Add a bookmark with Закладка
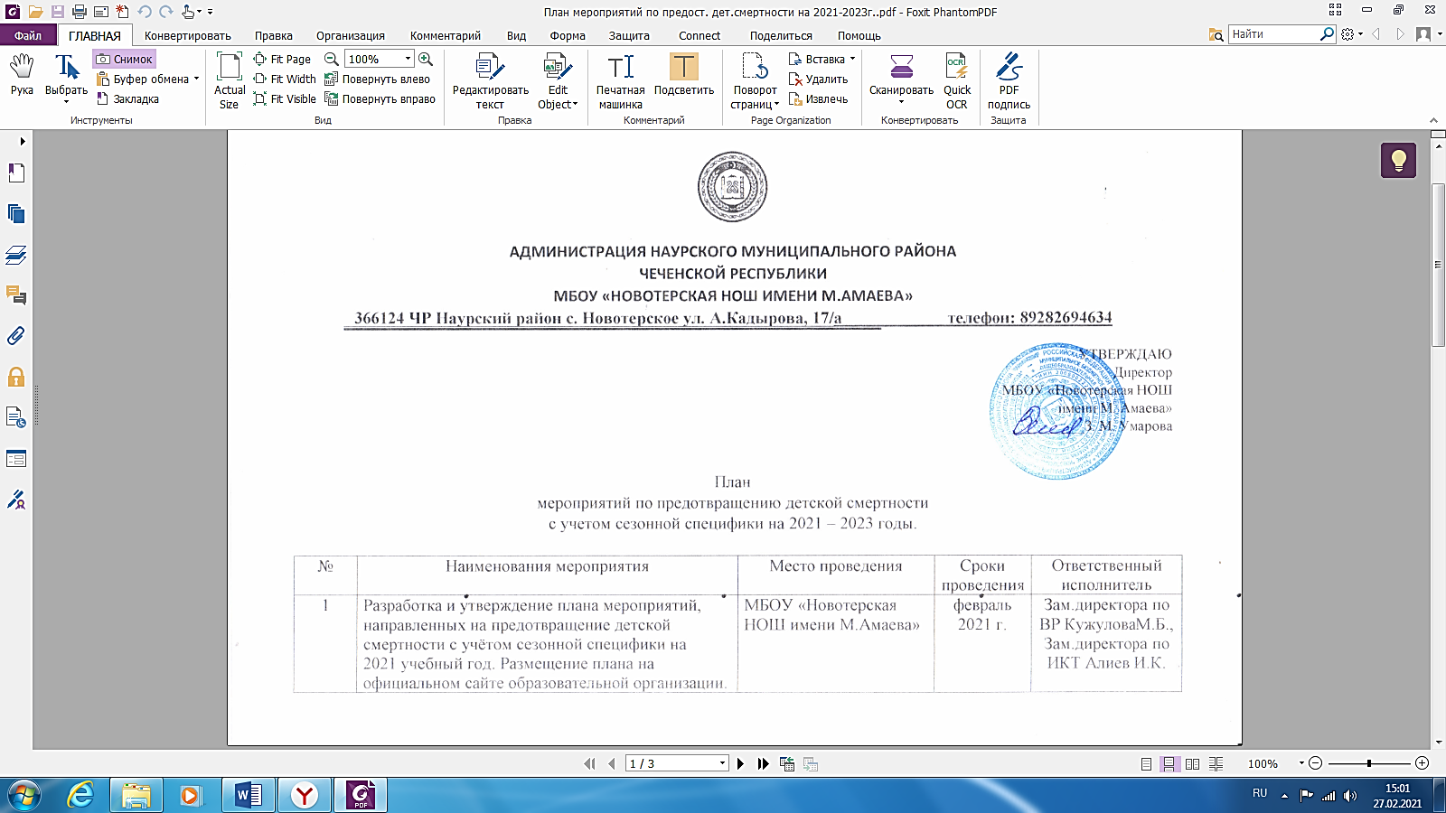The image size is (1446, 813). tap(127, 99)
